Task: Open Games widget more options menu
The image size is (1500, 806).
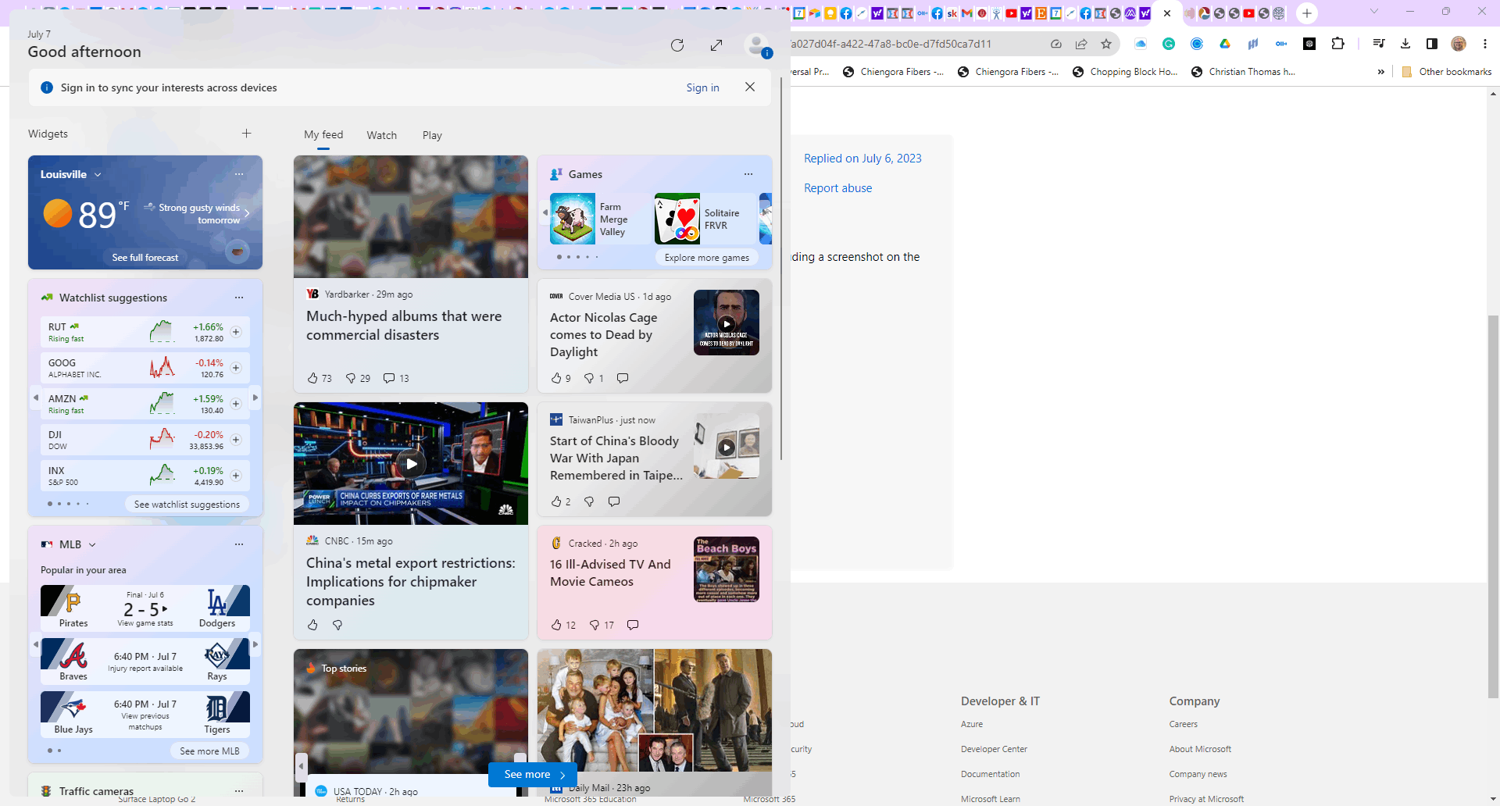Action: [x=748, y=174]
